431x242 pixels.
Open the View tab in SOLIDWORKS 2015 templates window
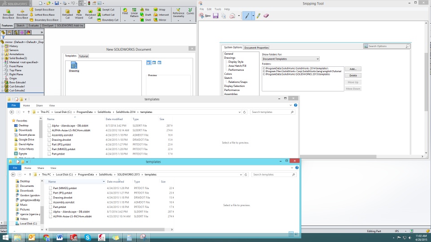tap(53, 168)
